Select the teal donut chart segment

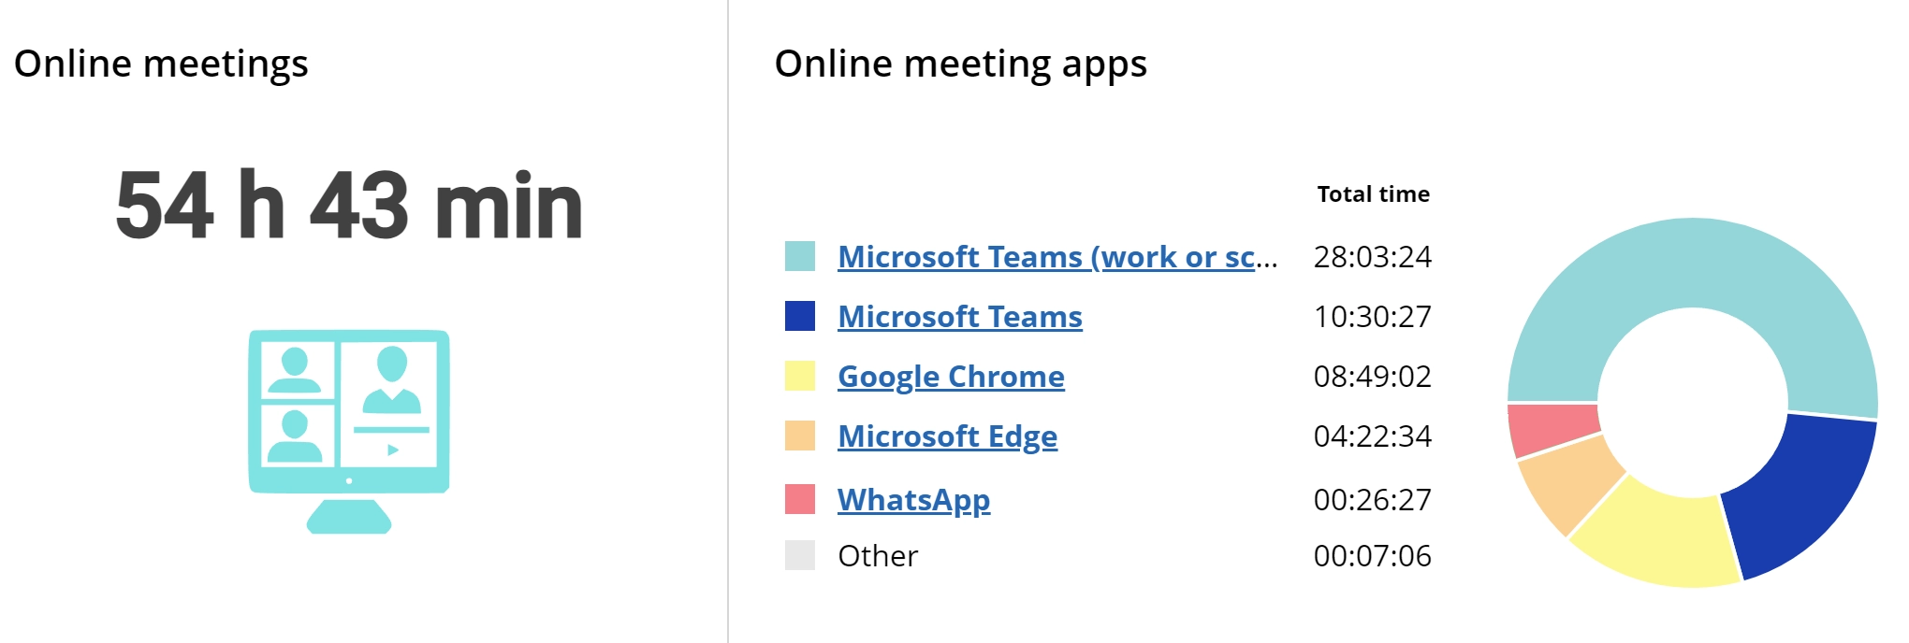1684,264
